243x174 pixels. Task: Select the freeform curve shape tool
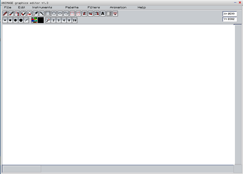(x=66, y=14)
